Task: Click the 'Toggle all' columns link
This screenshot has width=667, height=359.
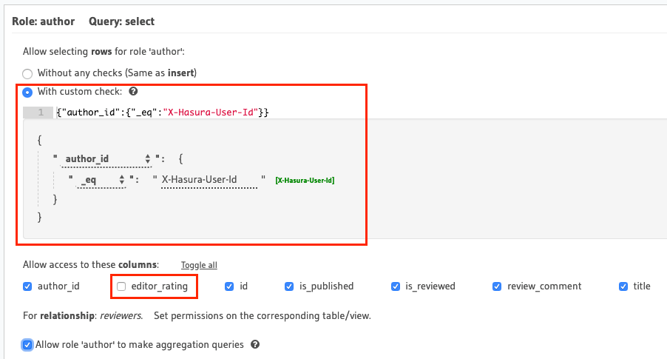Action: [199, 265]
